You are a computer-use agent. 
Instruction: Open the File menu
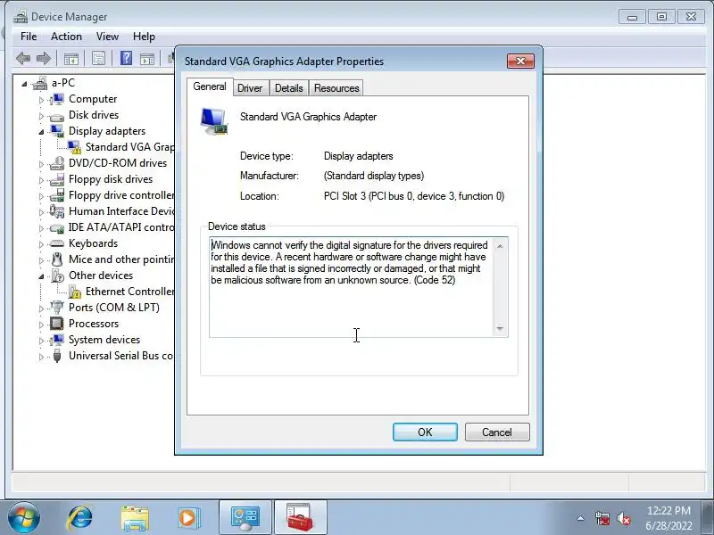tap(29, 37)
